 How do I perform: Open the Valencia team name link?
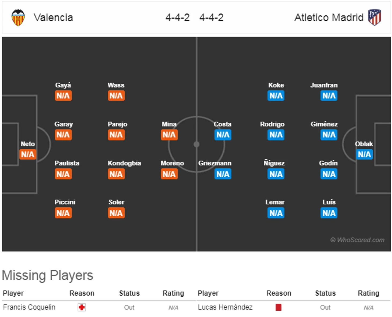click(53, 18)
